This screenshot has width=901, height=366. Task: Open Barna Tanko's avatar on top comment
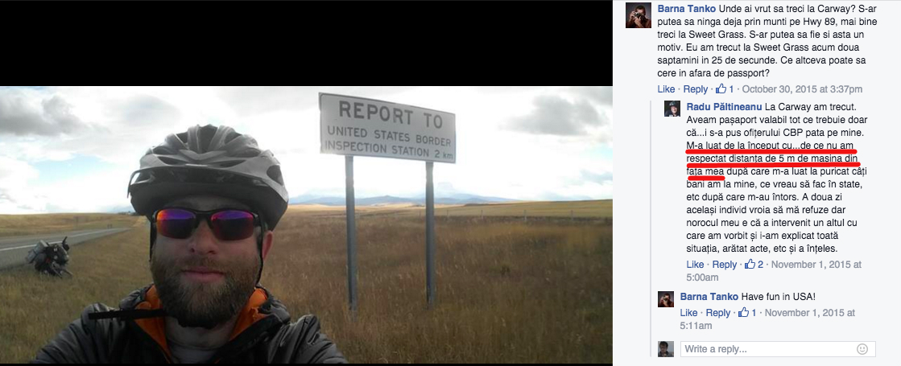pos(639,15)
